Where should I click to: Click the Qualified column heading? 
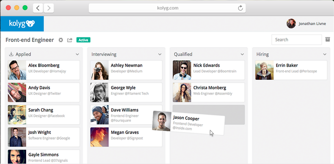183,54
